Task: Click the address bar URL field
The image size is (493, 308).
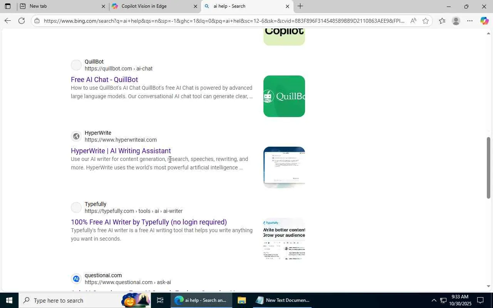Action: point(224,21)
